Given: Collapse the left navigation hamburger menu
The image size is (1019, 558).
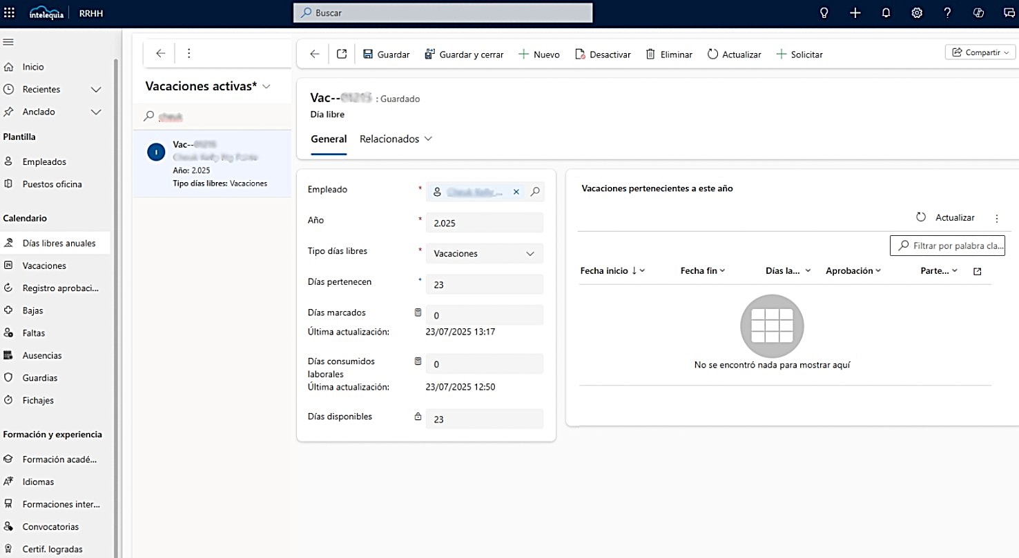Looking at the screenshot, I should click(8, 42).
